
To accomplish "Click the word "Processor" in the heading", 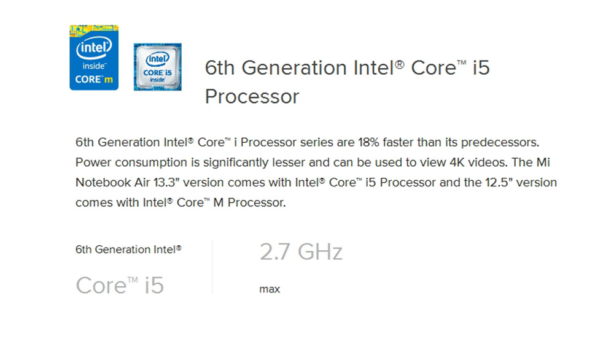I will point(252,96).
